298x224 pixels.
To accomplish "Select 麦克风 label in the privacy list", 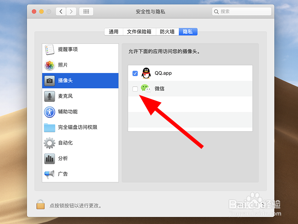I will (x=66, y=96).
